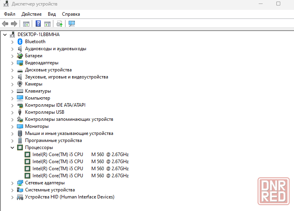Image resolution: width=294 pixels, height=211 pixels.
Task: Expand the Камеры category chevron
Action: point(13,84)
